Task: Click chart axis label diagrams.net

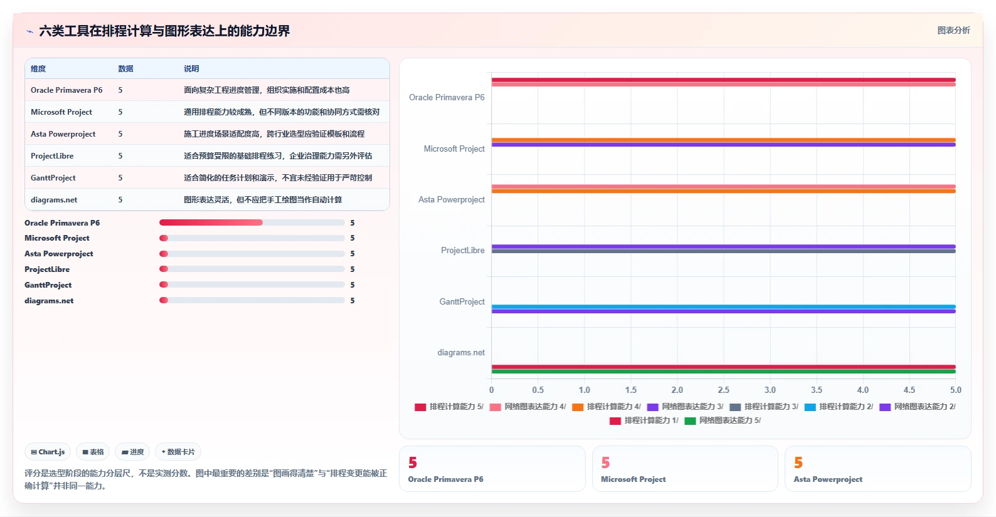Action: coord(461,353)
